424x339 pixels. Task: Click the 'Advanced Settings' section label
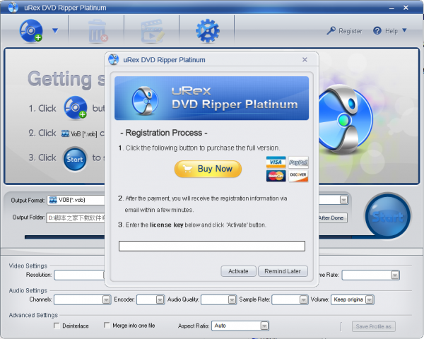pyautogui.click(x=33, y=315)
